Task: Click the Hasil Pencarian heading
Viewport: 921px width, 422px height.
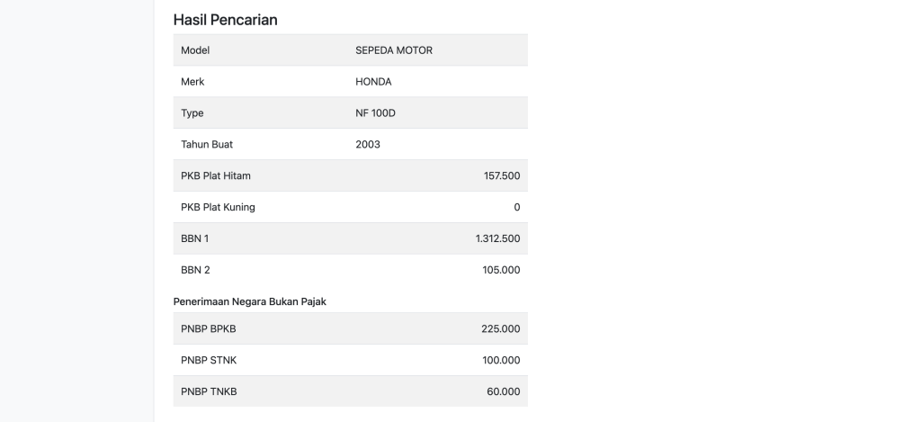Action: [x=225, y=19]
